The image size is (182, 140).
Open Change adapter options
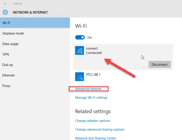pyautogui.click(x=92, y=121)
